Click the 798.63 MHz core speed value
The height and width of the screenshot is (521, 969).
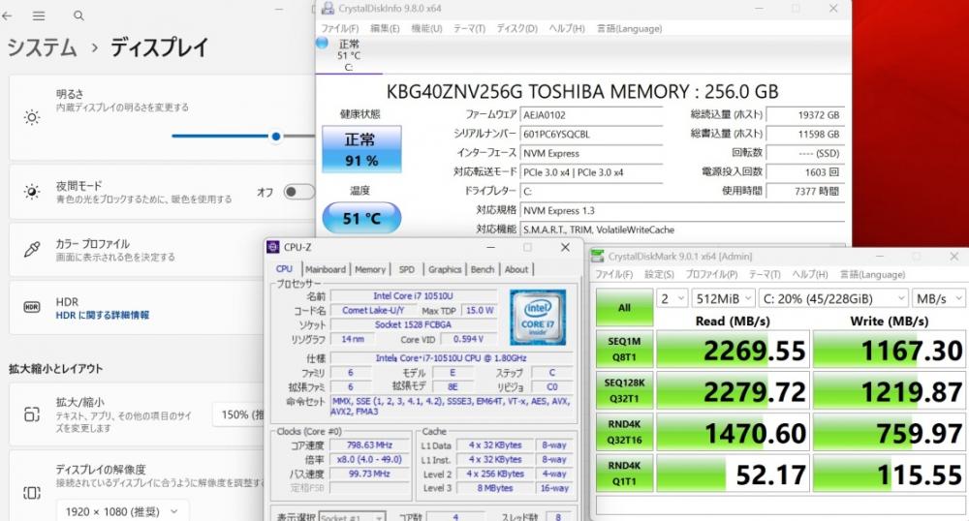tap(369, 445)
